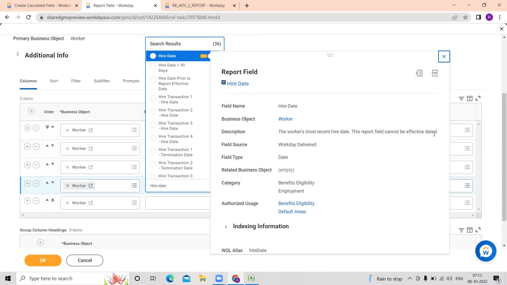Select Hire Date + 90 Days option

[153, 66]
